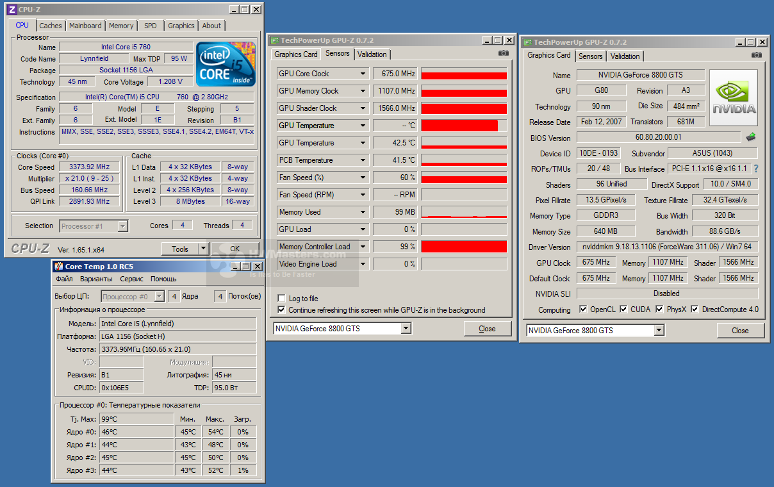
Task: Click the camera screenshot icon in GPU-Z Sensors window
Action: point(504,53)
